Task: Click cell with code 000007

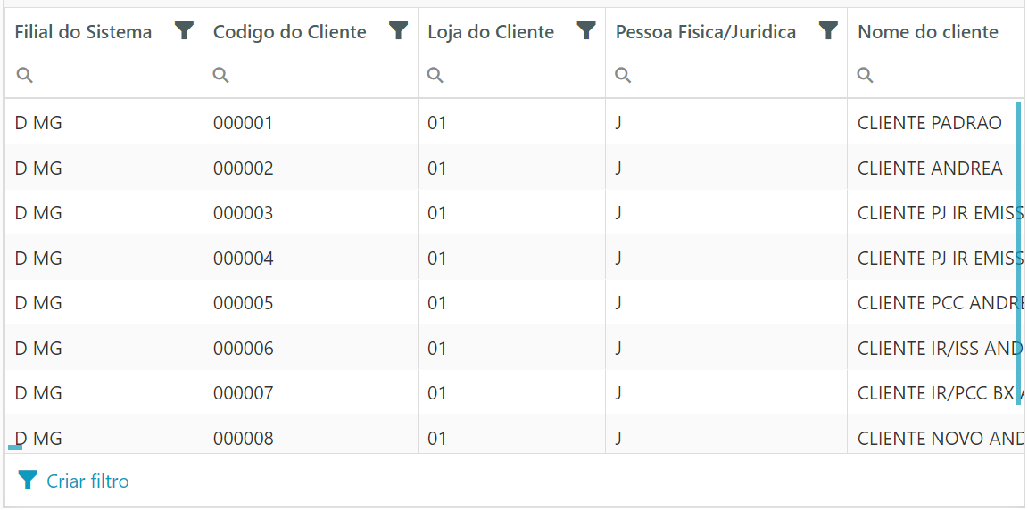Action: coord(243,393)
